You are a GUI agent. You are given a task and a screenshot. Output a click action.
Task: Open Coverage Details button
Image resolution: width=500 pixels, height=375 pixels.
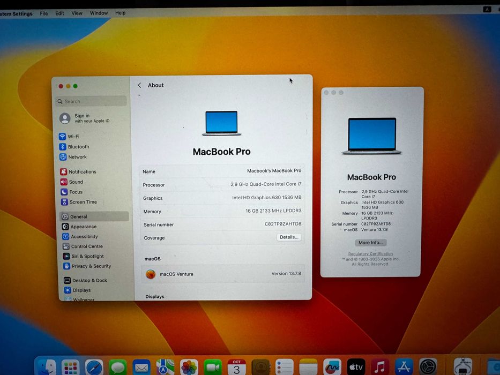coord(289,237)
